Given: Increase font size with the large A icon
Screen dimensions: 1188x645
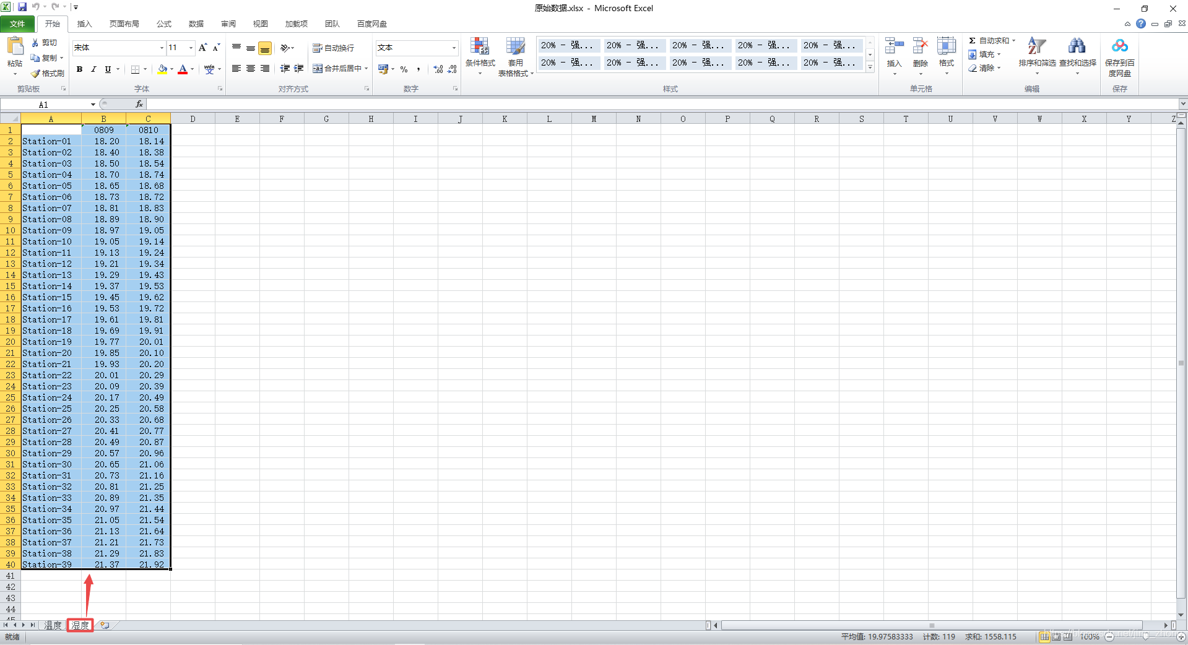Looking at the screenshot, I should pos(202,48).
